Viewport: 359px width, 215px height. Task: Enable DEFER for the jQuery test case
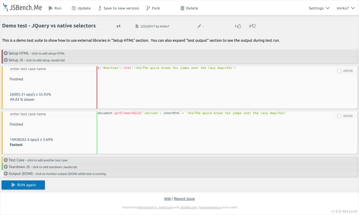339,71
